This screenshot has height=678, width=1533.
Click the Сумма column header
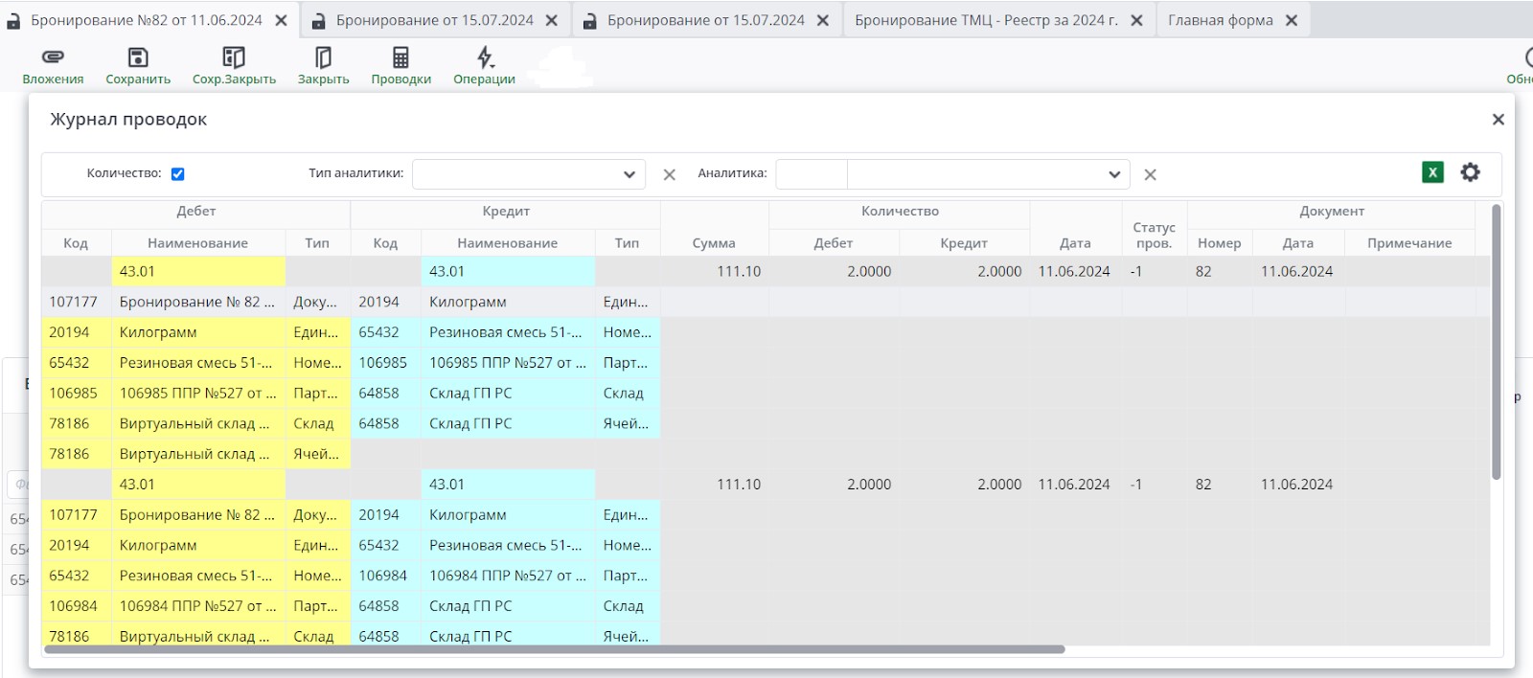coord(714,243)
